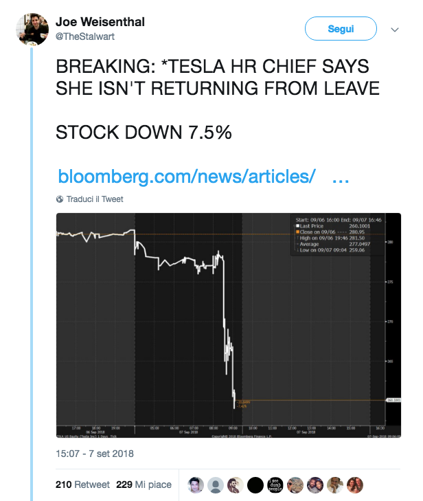Click the 15:07 - 7 set 2018 timestamp

pyautogui.click(x=94, y=454)
